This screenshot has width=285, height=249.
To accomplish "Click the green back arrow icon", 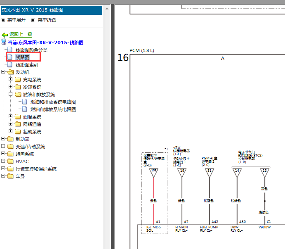I will [5, 35].
